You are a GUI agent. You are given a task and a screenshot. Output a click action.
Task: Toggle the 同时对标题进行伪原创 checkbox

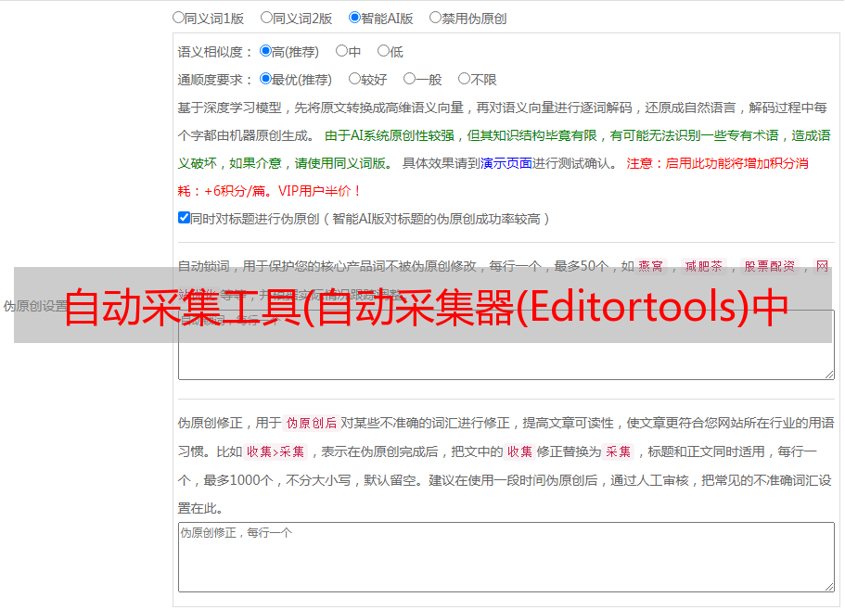click(184, 219)
